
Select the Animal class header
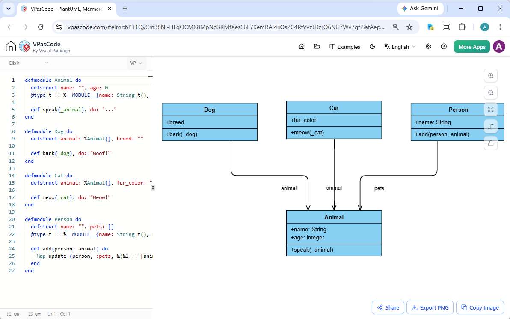tap(334, 217)
